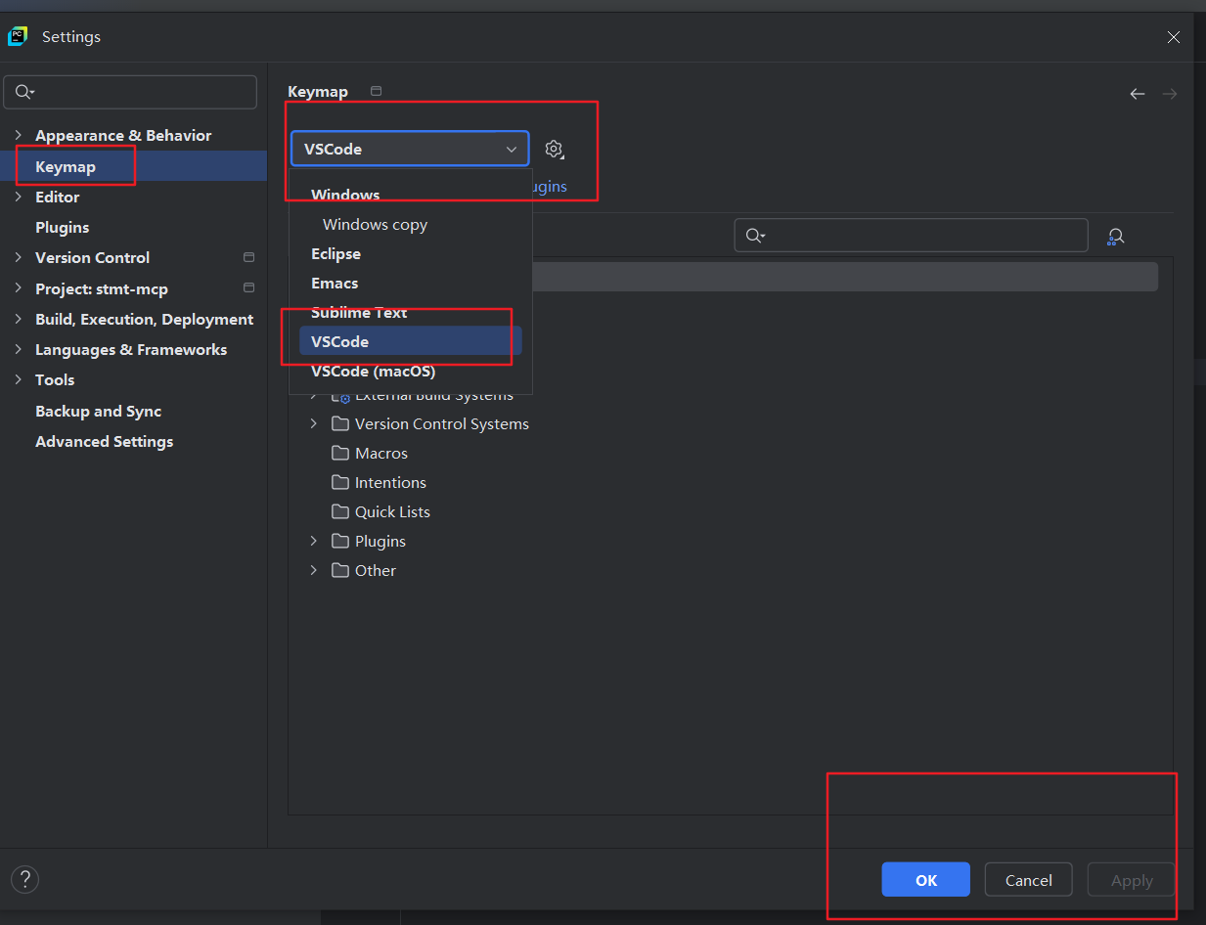Select the VSCode (macOS) keymap
The image size is (1206, 925).
tap(411, 372)
